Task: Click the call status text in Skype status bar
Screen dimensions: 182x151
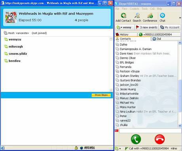Action: coord(149,149)
